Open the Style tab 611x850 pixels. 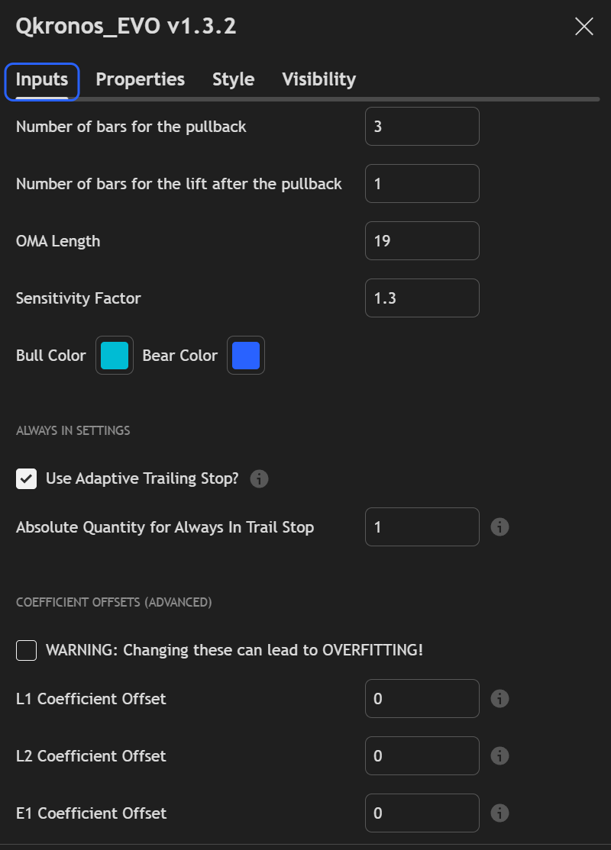[x=233, y=79]
